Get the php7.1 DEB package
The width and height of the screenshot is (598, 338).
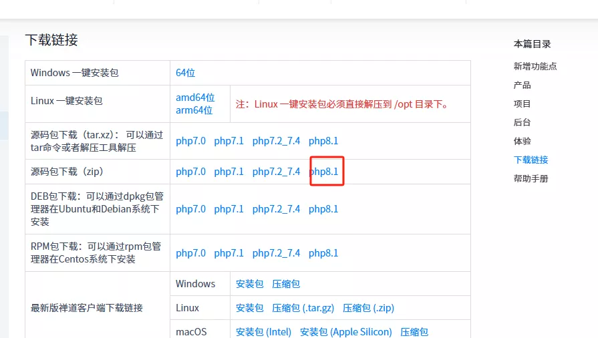point(229,209)
